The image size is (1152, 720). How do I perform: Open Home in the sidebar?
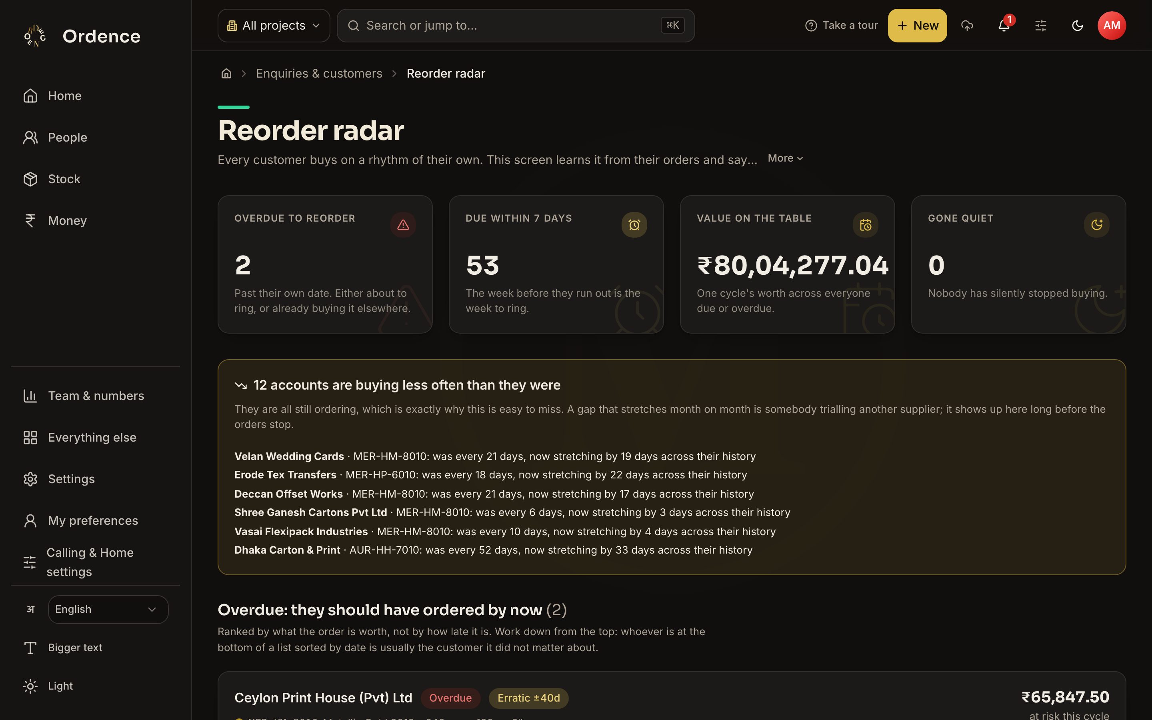coord(95,96)
